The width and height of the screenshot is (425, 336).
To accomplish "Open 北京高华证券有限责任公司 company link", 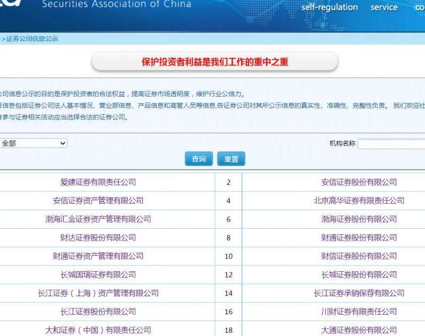I will 359,201.
